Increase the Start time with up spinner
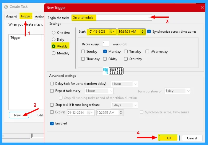208x145 pixels. [x=143, y=30]
